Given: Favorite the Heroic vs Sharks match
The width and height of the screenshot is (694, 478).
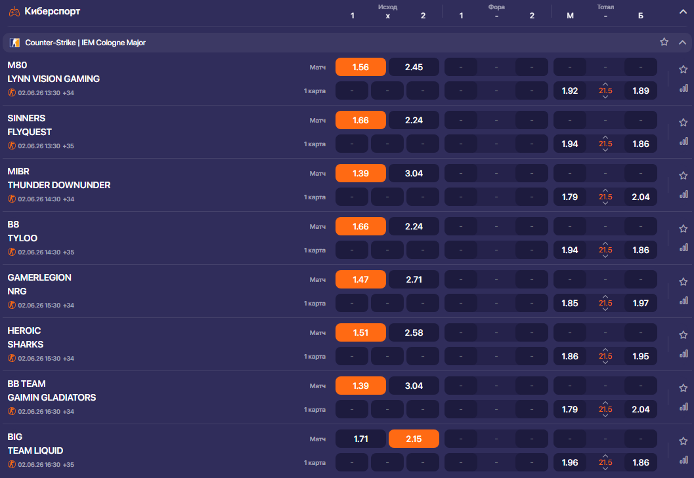Looking at the screenshot, I should [x=683, y=334].
